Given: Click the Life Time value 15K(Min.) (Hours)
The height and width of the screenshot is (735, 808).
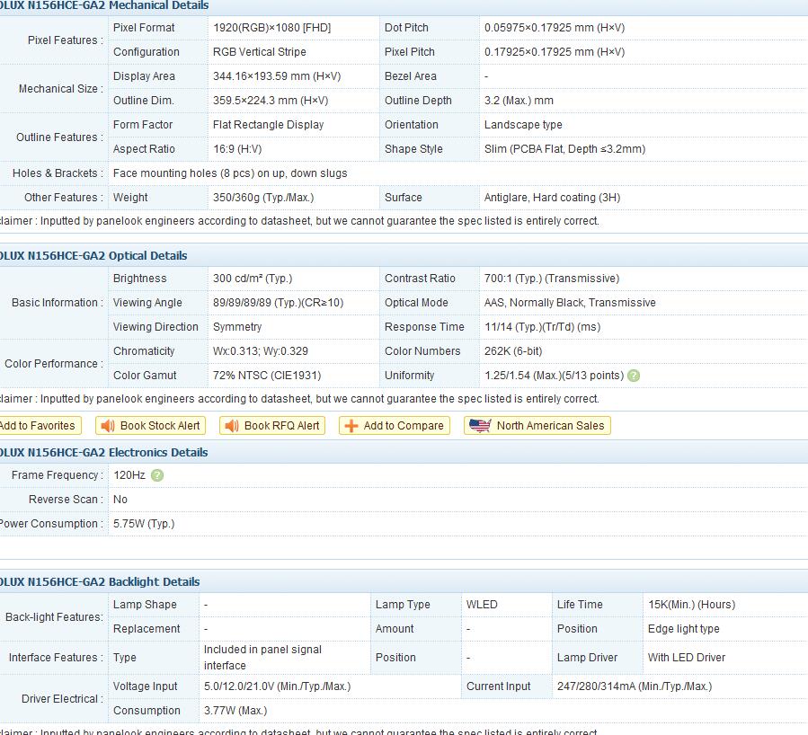Looking at the screenshot, I should coord(691,605).
